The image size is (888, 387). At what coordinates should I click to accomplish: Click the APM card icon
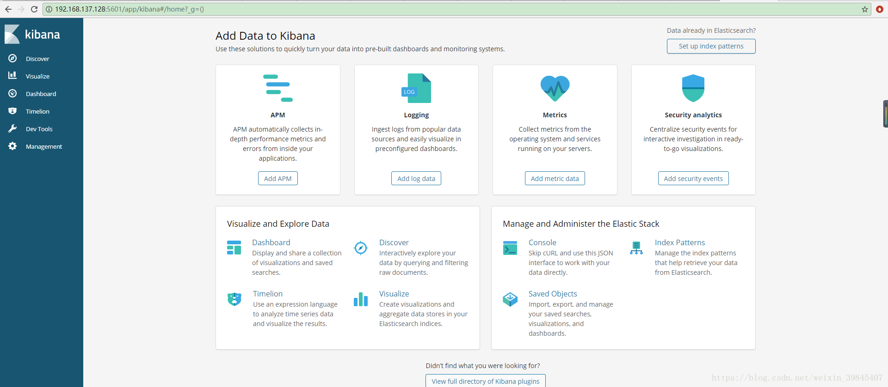(277, 88)
